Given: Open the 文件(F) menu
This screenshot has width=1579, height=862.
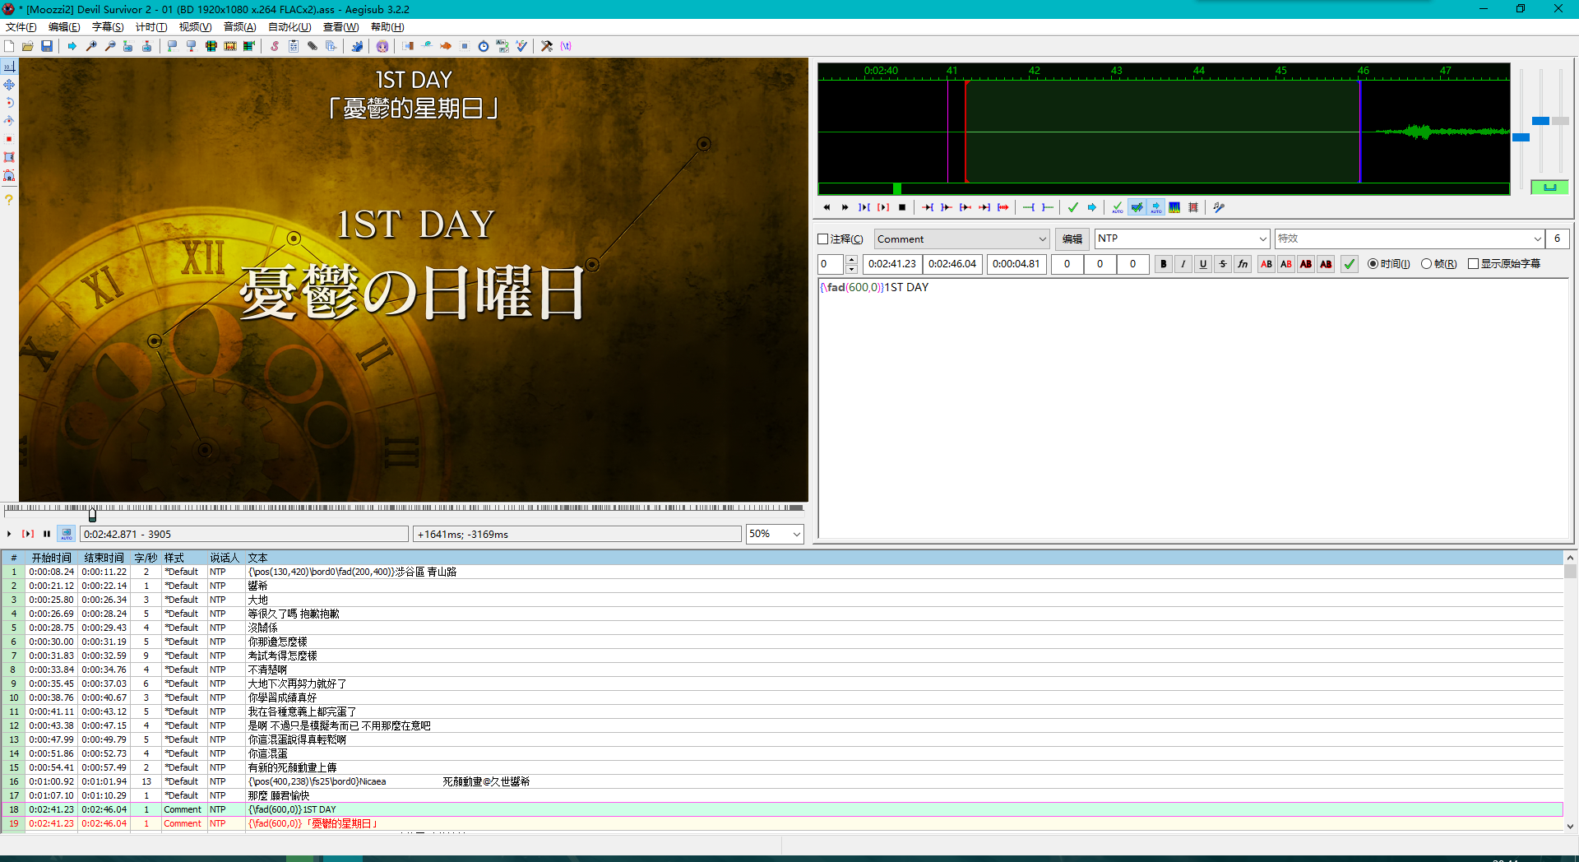Looking at the screenshot, I should pos(21,27).
